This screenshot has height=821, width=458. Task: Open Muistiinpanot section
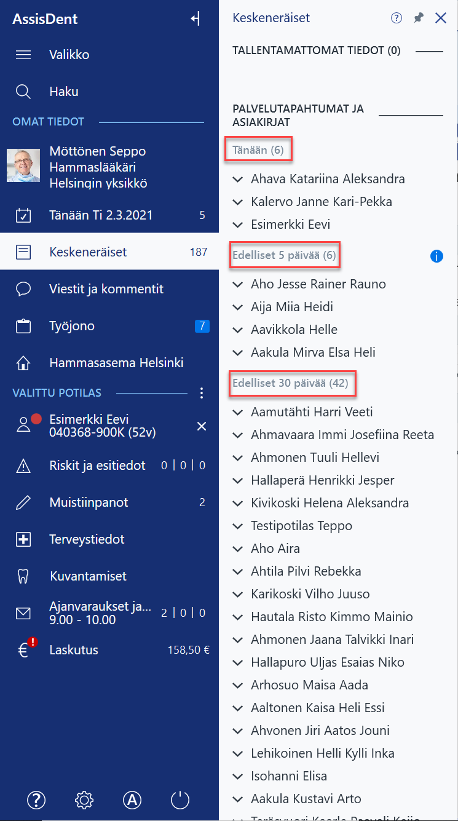pos(109,502)
